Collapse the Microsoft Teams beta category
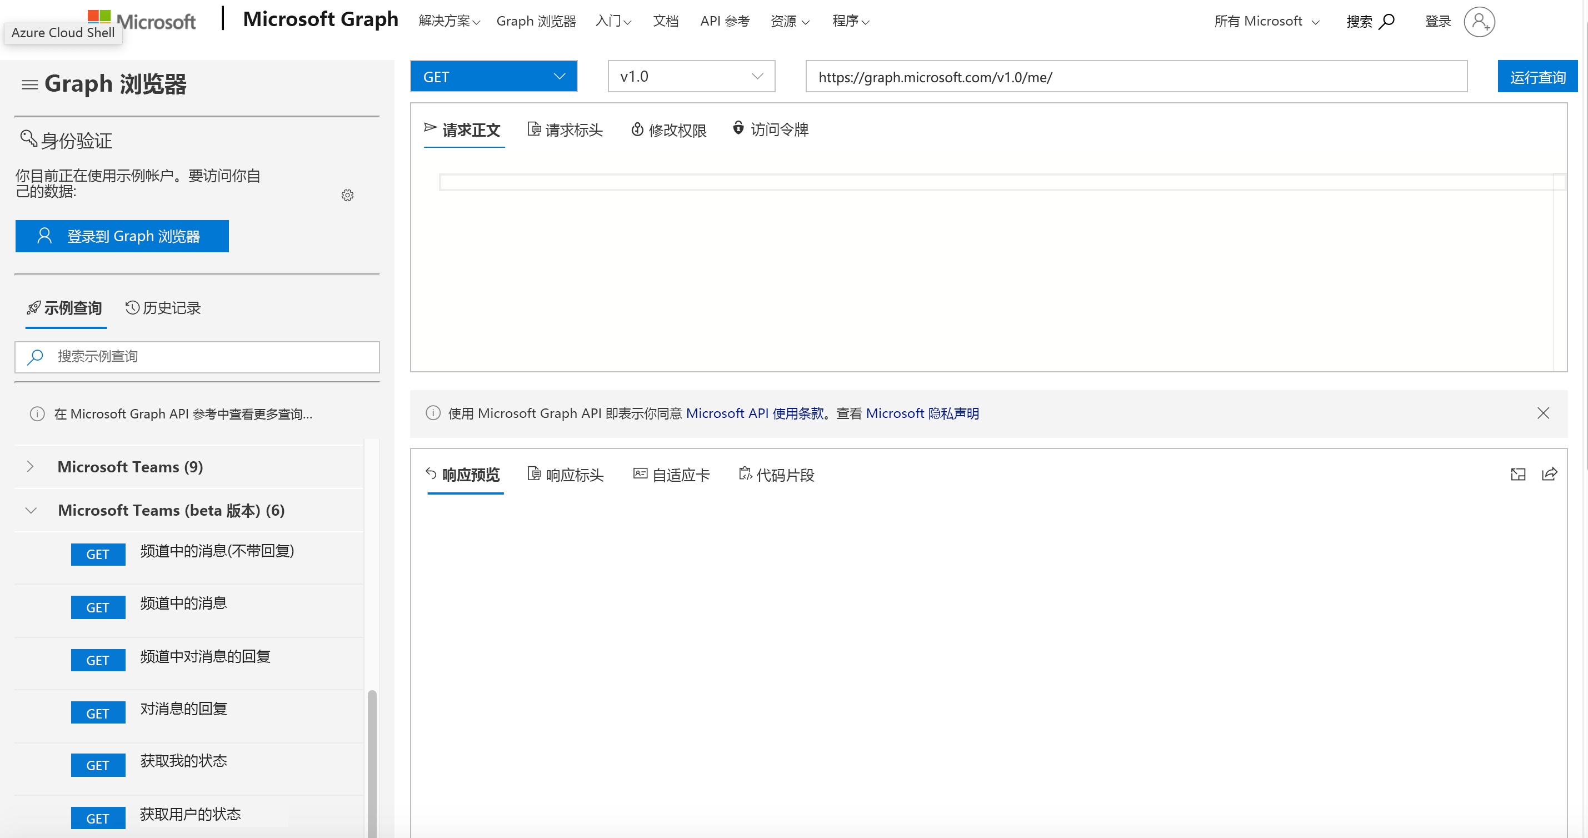1588x838 pixels. click(31, 510)
